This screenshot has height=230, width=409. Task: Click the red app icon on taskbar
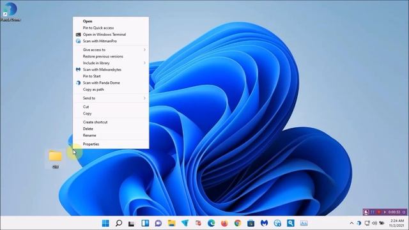pyautogui.click(x=198, y=223)
